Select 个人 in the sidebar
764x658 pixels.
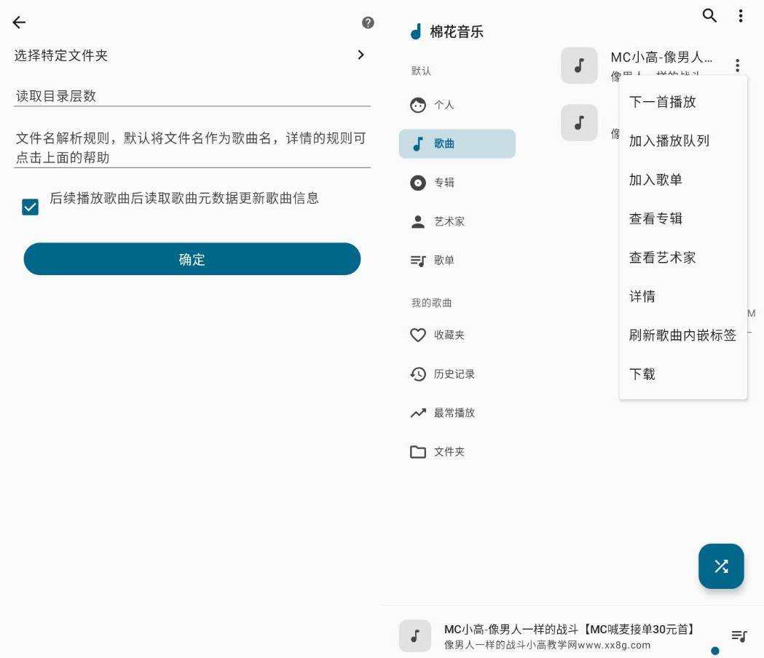pyautogui.click(x=457, y=105)
